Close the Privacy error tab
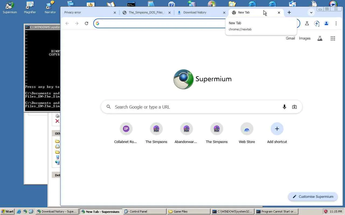Viewport: 345px width, 215px height. click(x=115, y=12)
